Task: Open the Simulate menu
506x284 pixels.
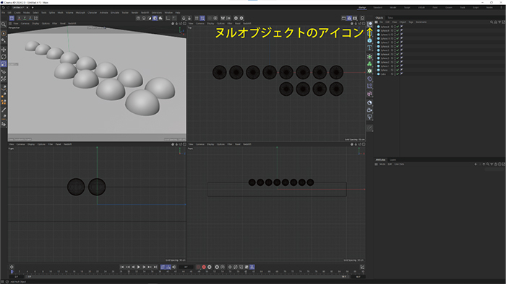Action: (x=115, y=12)
